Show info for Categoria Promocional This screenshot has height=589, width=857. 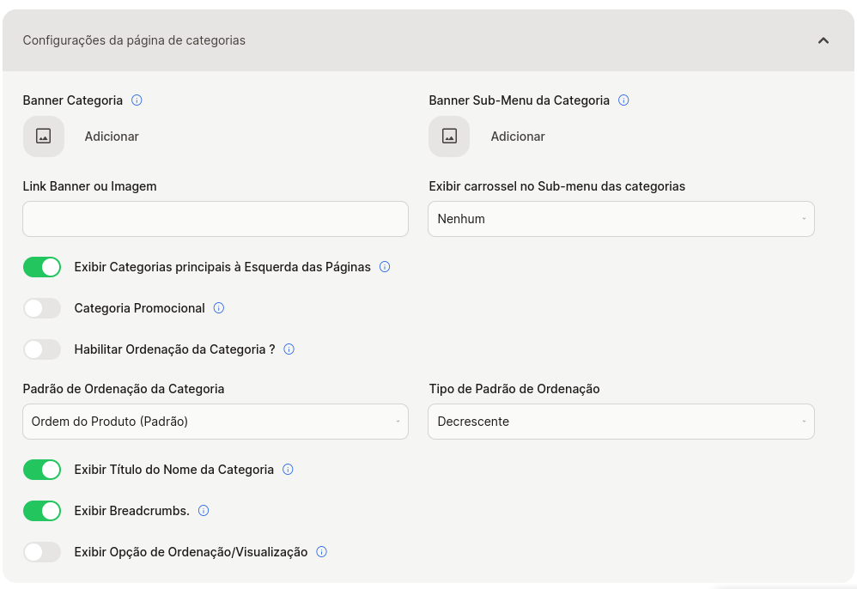click(x=219, y=308)
